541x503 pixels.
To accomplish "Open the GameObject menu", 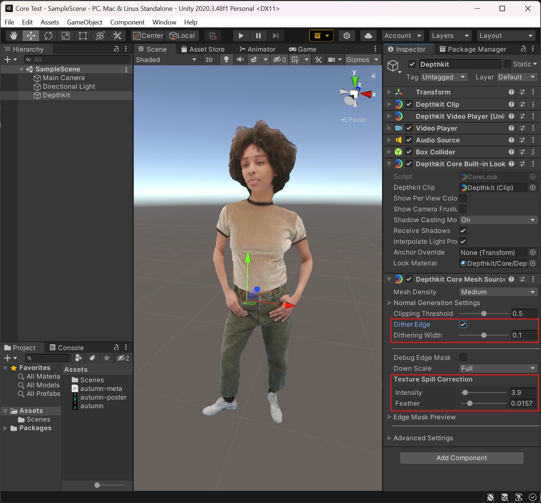I will (x=84, y=22).
